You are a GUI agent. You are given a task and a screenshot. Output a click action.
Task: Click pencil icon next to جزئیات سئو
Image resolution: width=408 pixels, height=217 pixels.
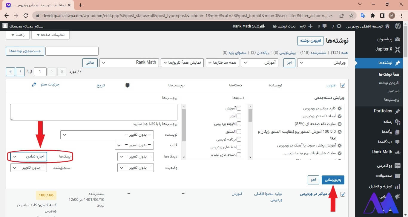[34, 85]
